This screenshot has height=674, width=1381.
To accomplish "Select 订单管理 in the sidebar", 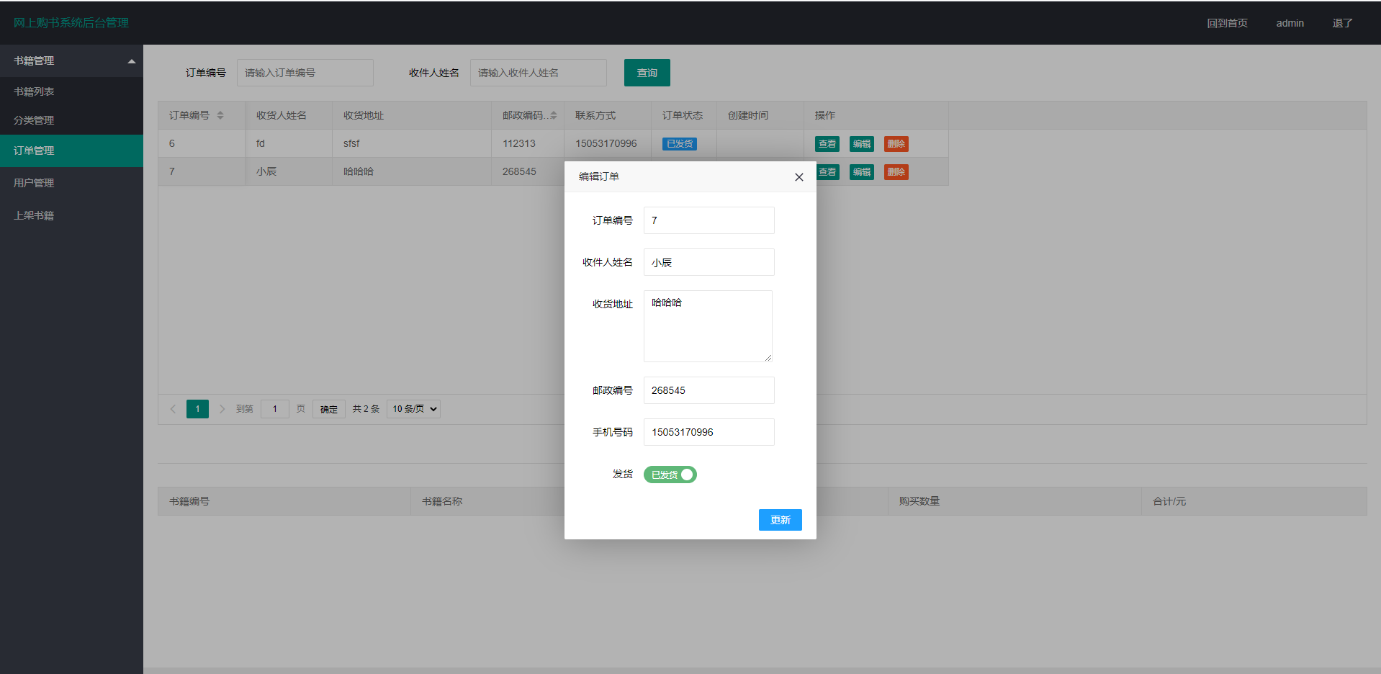I will pyautogui.click(x=71, y=150).
